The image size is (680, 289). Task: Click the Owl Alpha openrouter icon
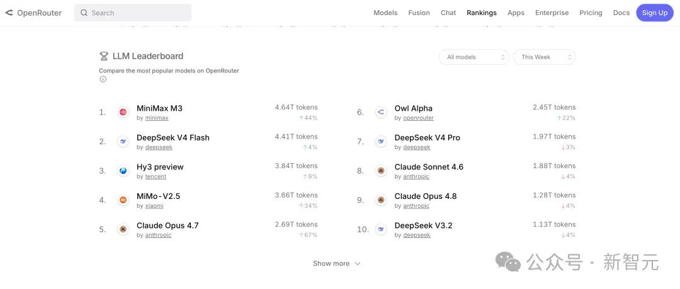[381, 112]
